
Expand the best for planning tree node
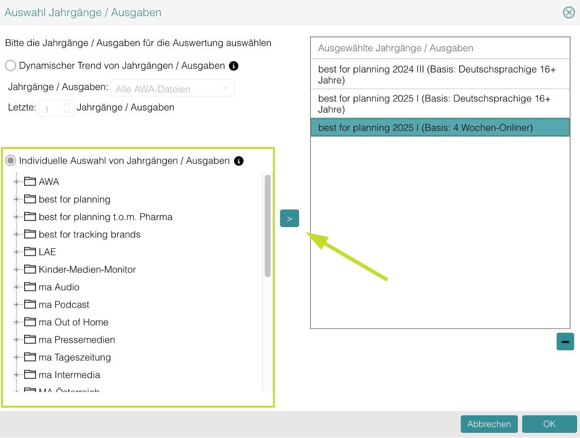(x=17, y=199)
